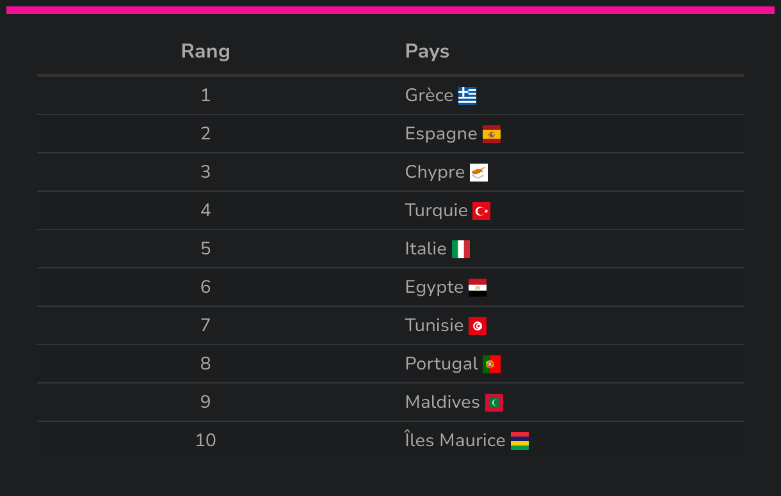Click the Pays column header
Image resolution: width=781 pixels, height=496 pixels.
(427, 51)
